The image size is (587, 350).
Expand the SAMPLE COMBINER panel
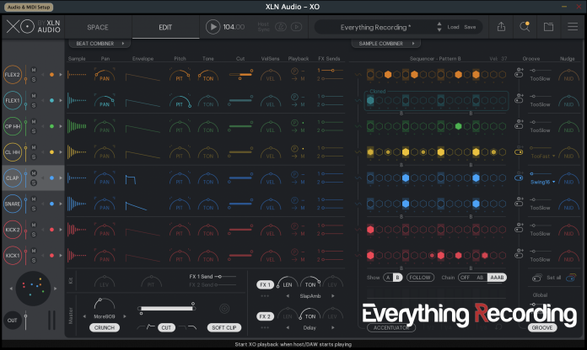pyautogui.click(x=386, y=44)
